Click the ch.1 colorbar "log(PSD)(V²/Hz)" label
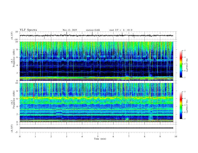The height and width of the screenshot is (153, 198). pyautogui.click(x=187, y=65)
